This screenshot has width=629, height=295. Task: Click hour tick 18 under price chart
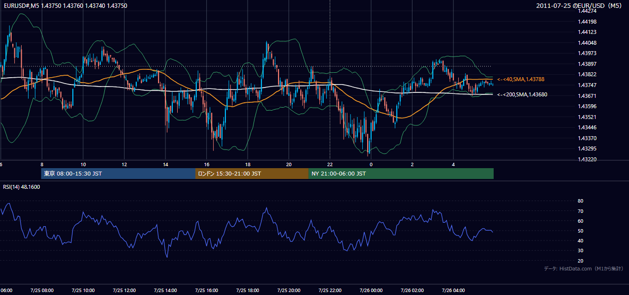click(248, 165)
